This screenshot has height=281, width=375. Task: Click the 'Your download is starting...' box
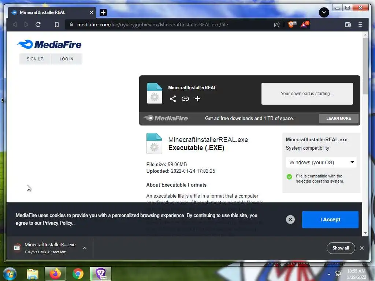(307, 94)
